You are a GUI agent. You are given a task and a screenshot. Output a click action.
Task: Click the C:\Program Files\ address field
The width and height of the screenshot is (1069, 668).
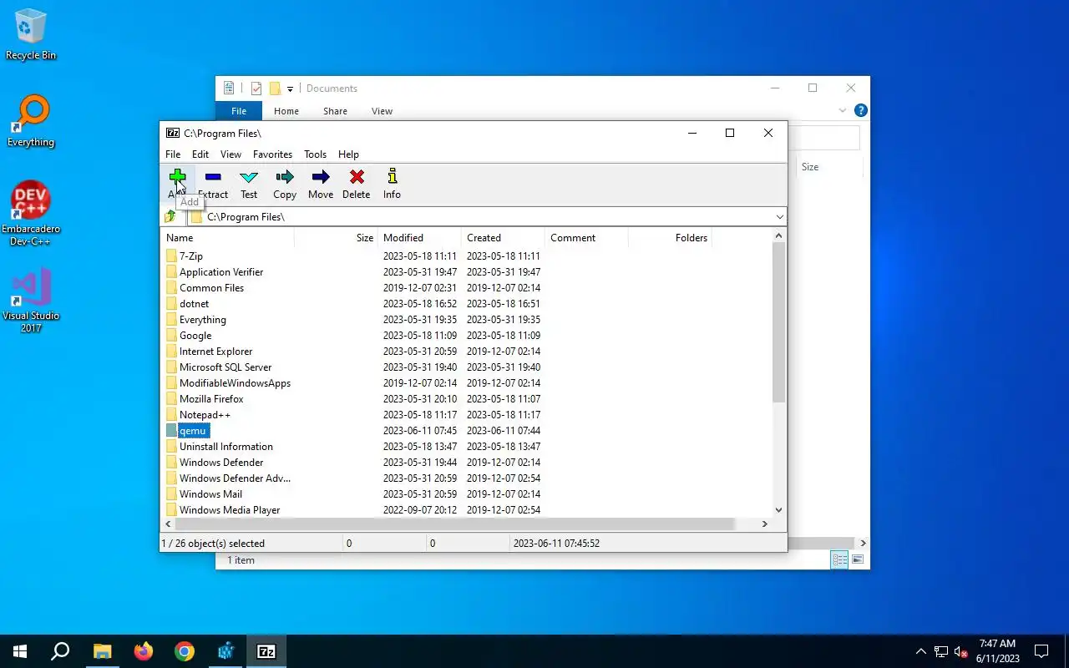pyautogui.click(x=487, y=216)
